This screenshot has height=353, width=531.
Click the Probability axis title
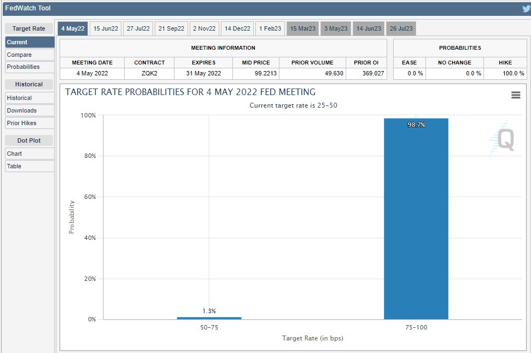pyautogui.click(x=72, y=217)
